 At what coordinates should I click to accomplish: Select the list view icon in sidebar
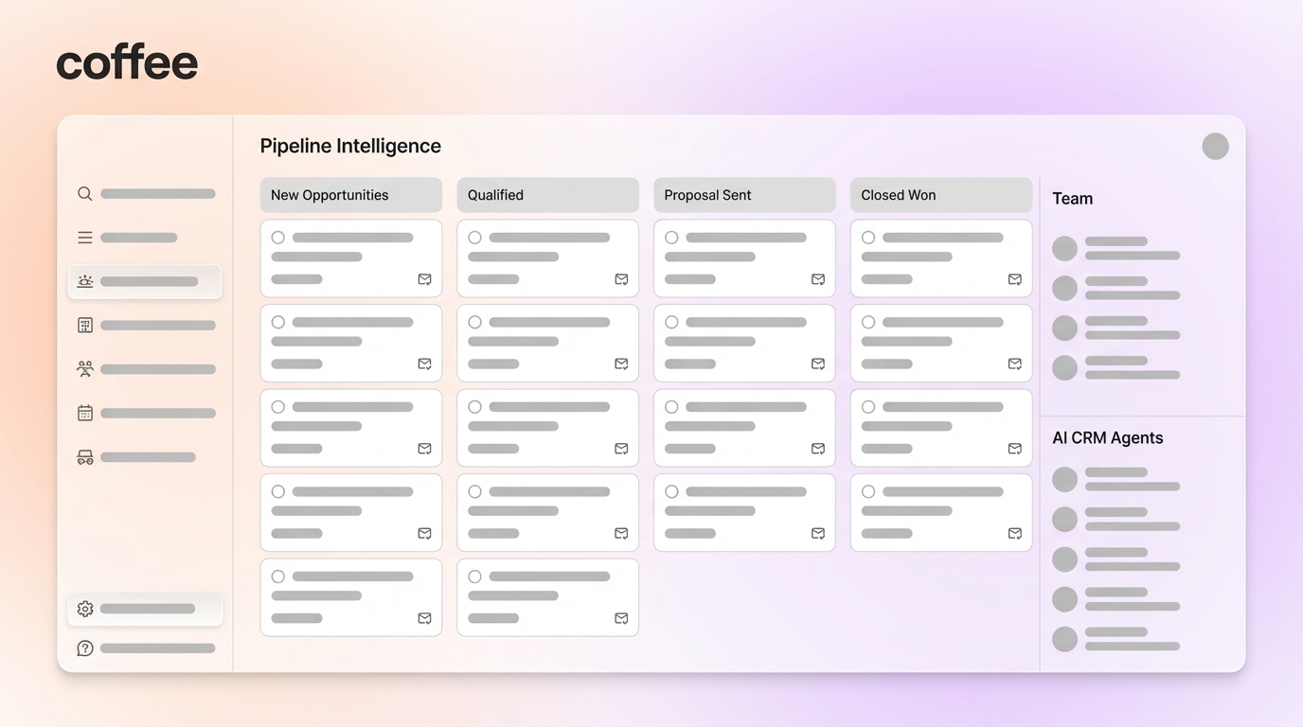click(x=84, y=237)
